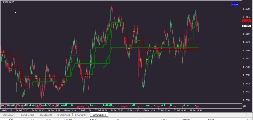Open the BTCUSD,M1 tab right after BTCUSD,M5
This screenshot has height=120, width=253.
[64, 115]
